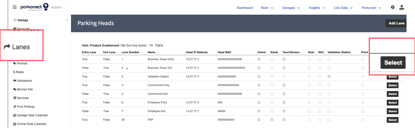The height and width of the screenshot is (128, 415).
Task: Click the Parkonect logo
Action: coord(34,7)
